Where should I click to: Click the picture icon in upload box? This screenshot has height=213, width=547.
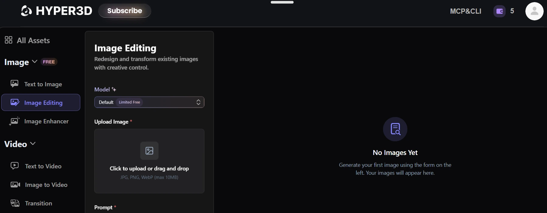(x=149, y=151)
